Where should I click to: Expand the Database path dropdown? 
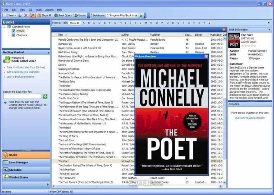pyautogui.click(x=136, y=16)
